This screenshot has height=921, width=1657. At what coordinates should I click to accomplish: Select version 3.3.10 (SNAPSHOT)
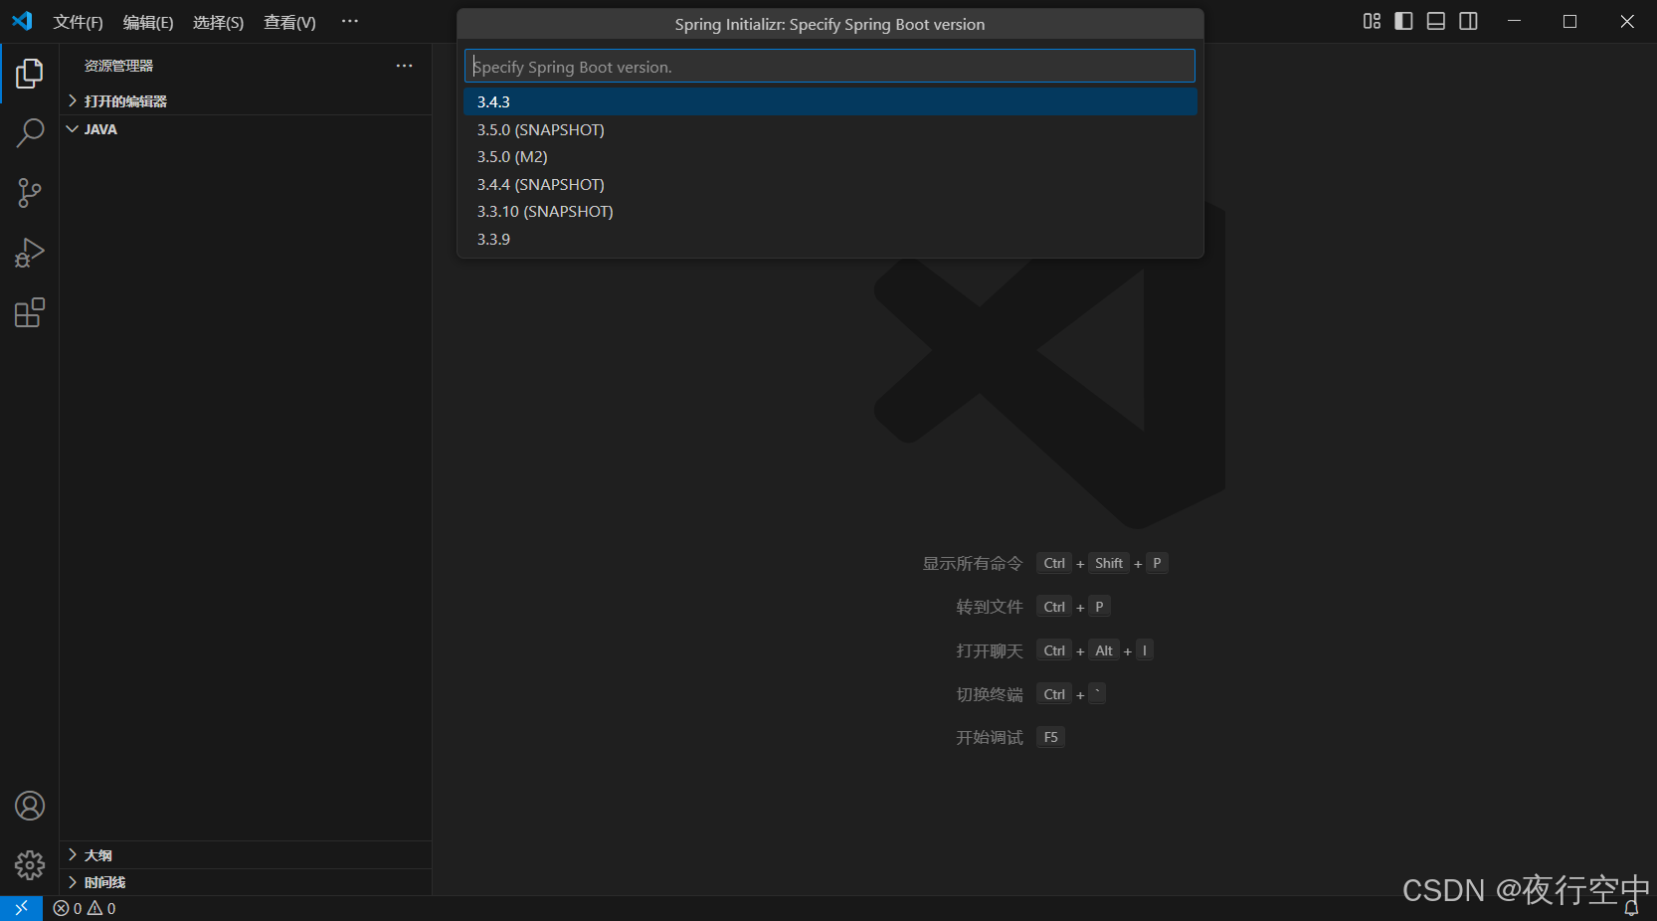coord(829,212)
